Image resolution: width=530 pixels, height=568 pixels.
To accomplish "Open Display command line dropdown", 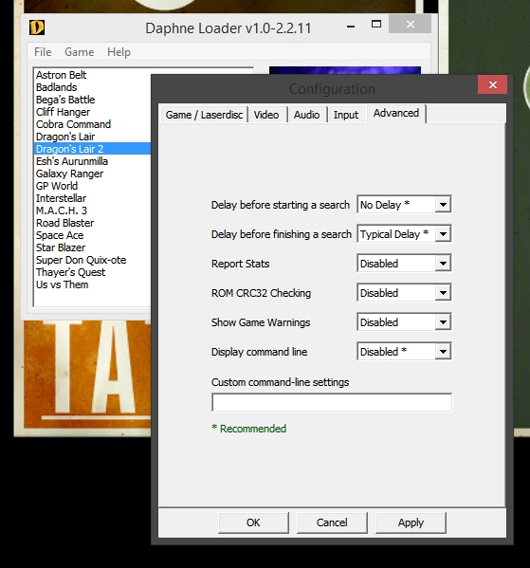I will 404,352.
